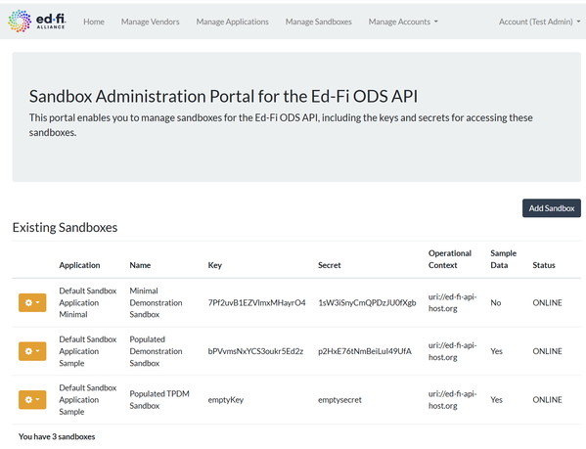Expand the Account (Test Admin) dropdown
This screenshot has width=586, height=449.
tap(540, 22)
